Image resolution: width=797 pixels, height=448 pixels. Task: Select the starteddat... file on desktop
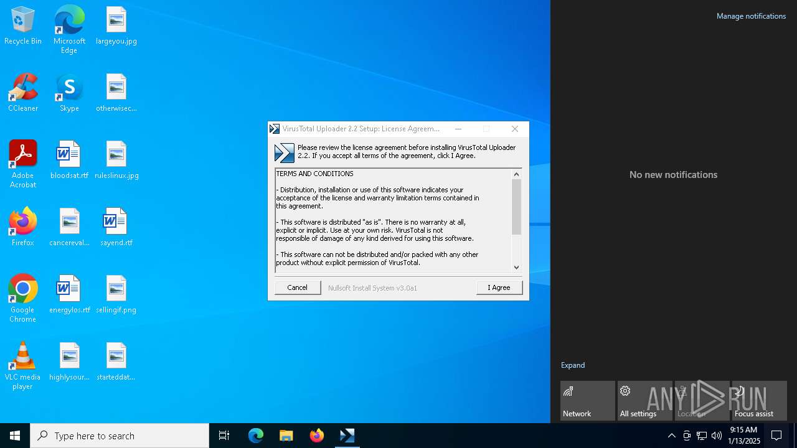116,362
